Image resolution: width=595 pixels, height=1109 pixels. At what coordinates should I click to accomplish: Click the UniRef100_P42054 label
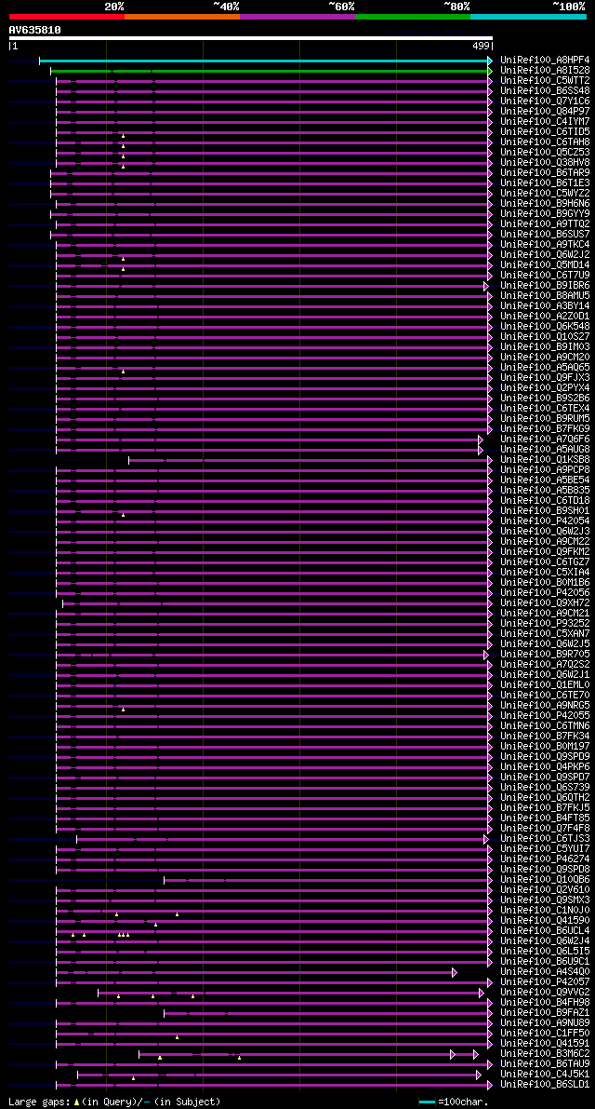click(545, 521)
